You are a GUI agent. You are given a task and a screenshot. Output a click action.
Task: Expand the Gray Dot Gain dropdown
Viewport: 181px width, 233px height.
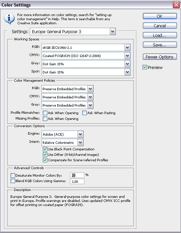click(86, 64)
